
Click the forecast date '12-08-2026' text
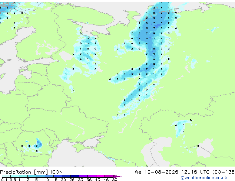(161, 172)
